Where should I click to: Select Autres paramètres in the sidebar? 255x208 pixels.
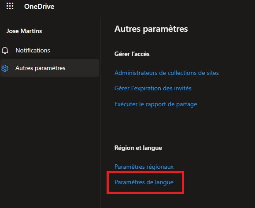[x=50, y=68]
